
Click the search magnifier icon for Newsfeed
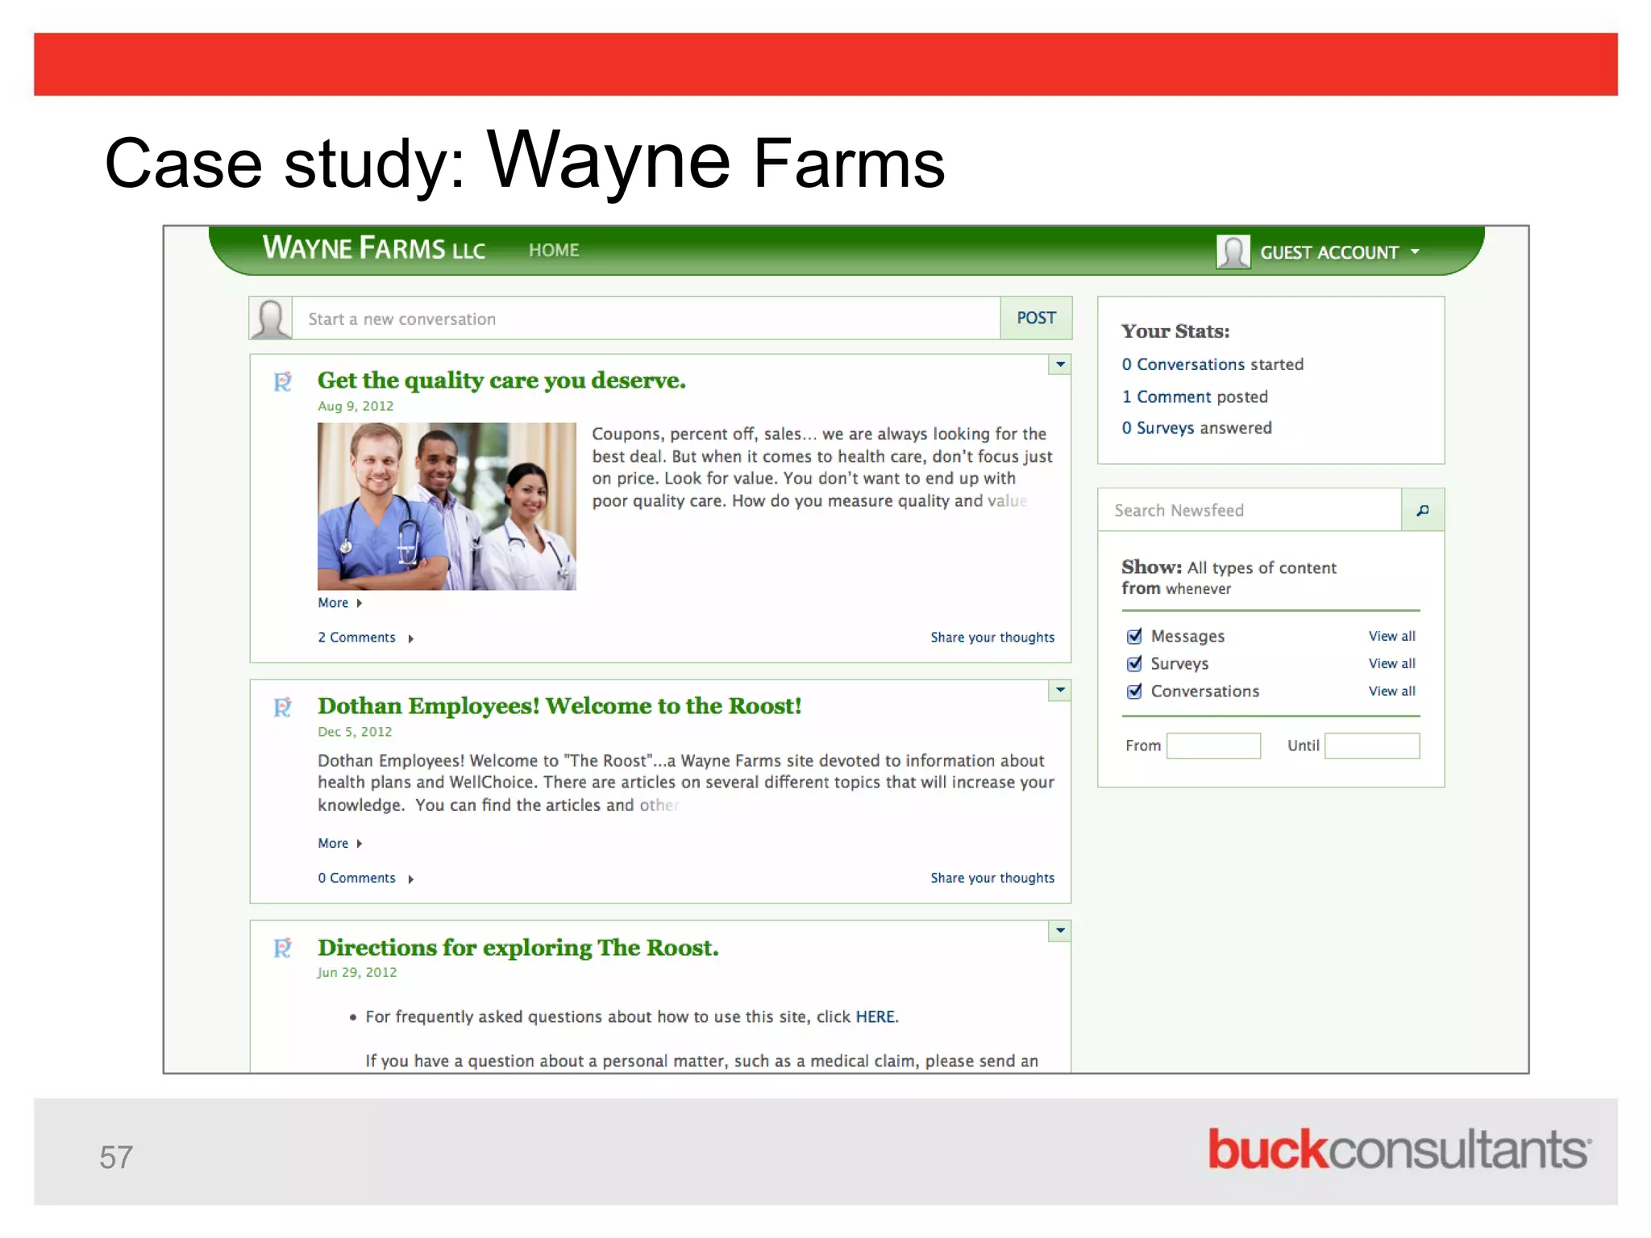coord(1423,510)
